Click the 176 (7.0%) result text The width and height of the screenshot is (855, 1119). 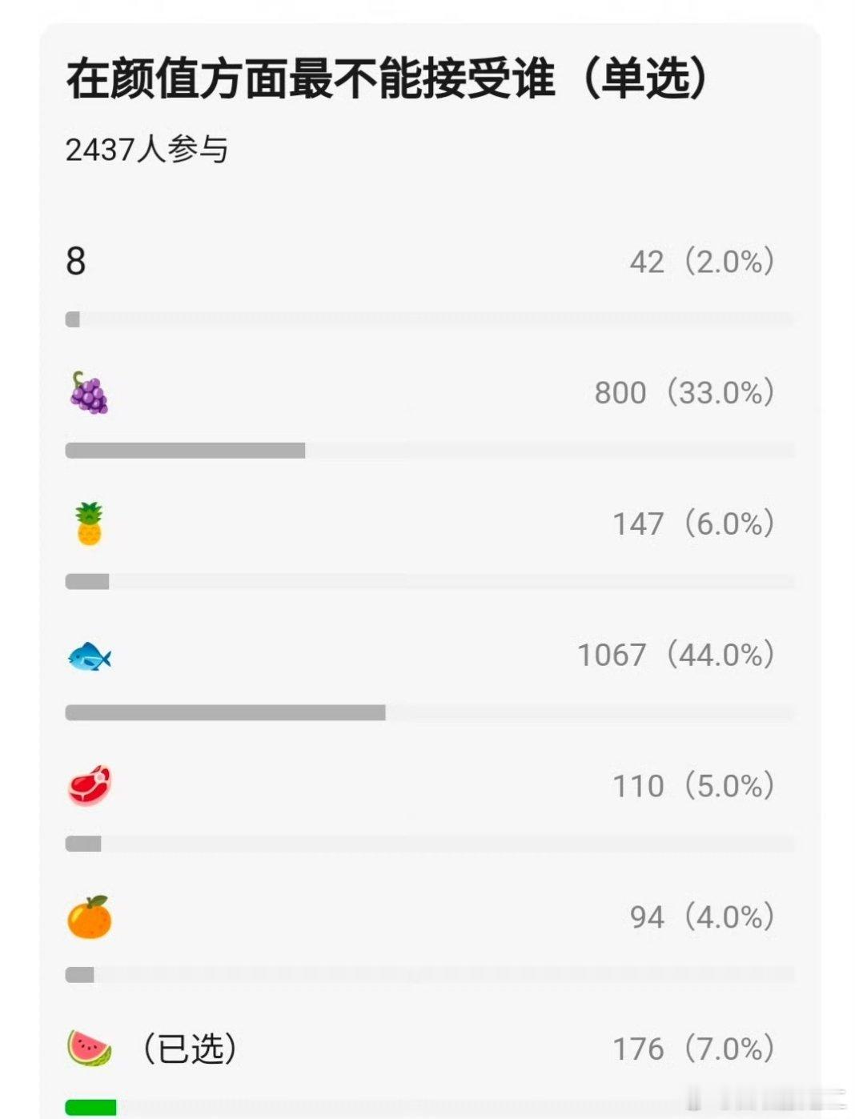(693, 1049)
